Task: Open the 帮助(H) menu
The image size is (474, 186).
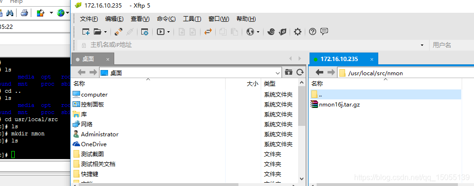Action: (x=246, y=19)
